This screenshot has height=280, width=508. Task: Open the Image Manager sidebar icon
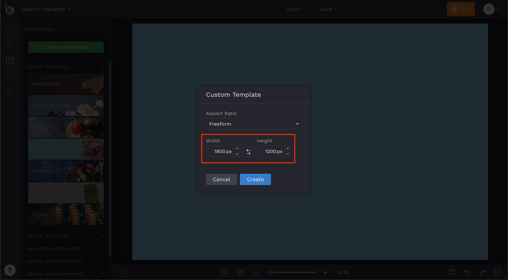coord(10,30)
